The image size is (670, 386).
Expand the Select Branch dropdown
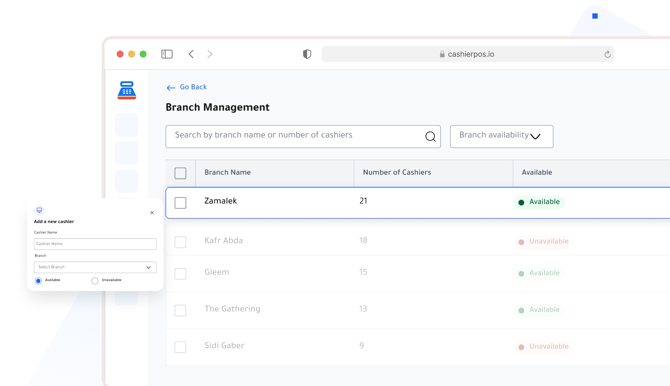coord(95,267)
